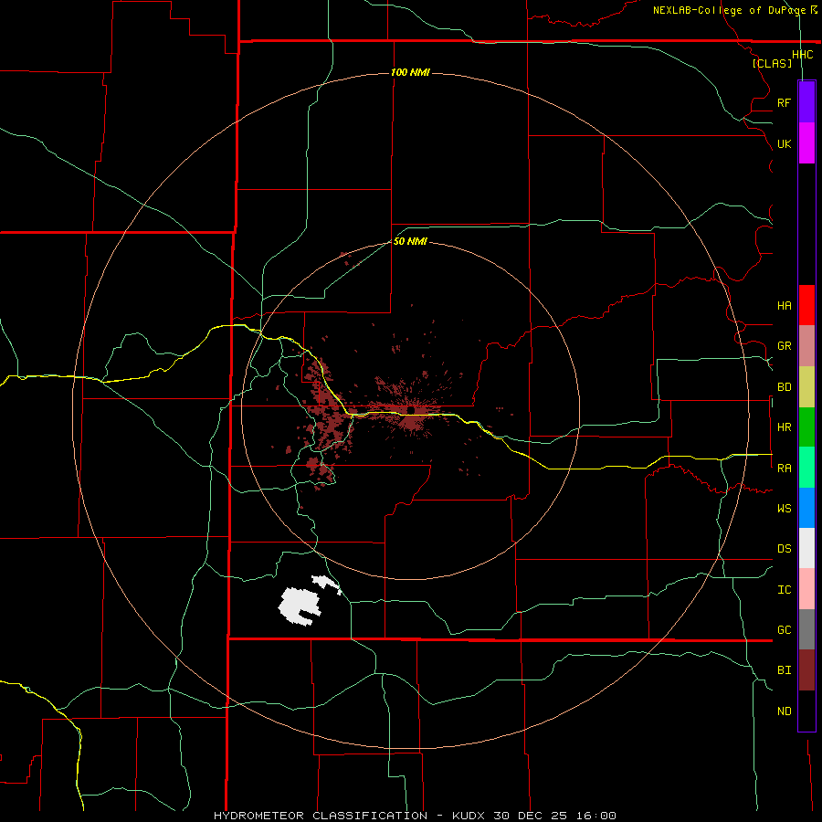Click the 50 NMI range ring label
This screenshot has height=822, width=822.
tap(410, 241)
